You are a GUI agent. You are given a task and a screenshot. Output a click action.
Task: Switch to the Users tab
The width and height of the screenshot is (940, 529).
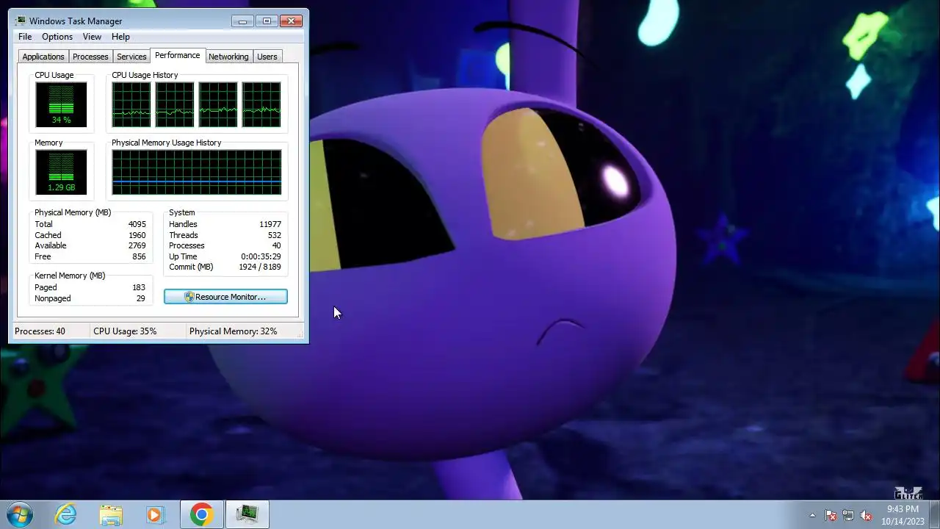point(267,57)
